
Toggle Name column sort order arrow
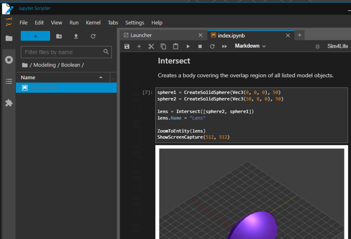[101, 77]
